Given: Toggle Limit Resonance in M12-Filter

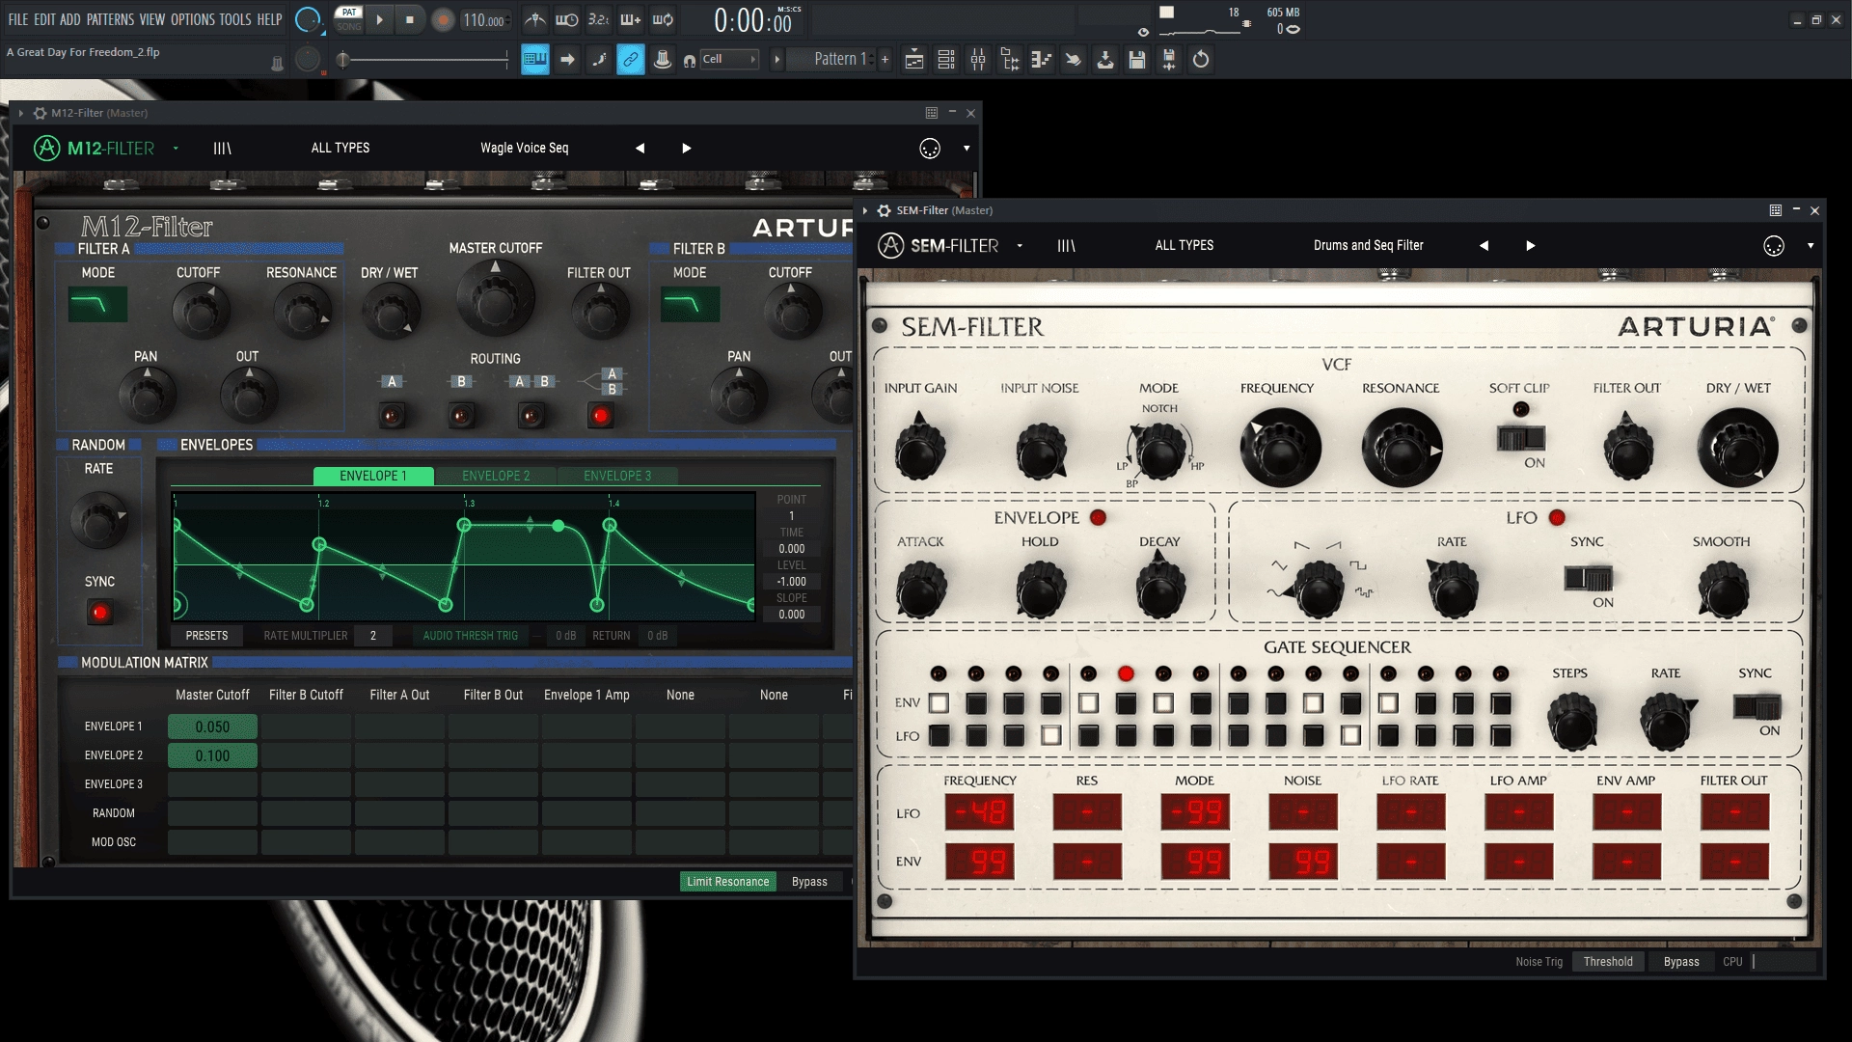Looking at the screenshot, I should click(x=728, y=882).
